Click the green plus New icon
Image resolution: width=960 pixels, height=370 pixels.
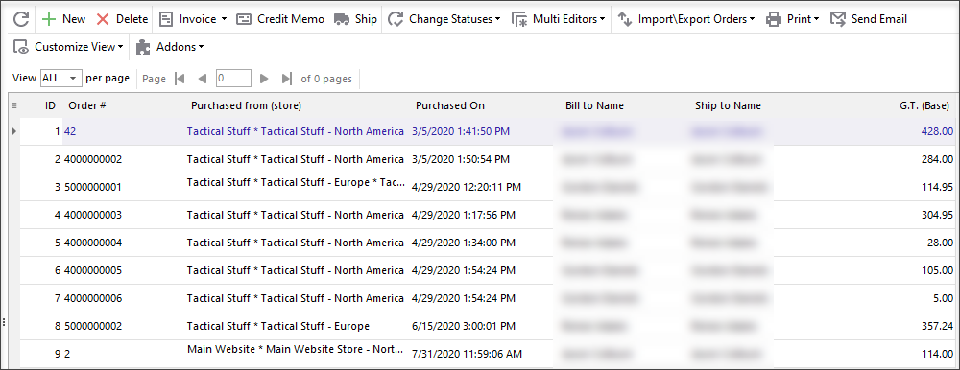pyautogui.click(x=49, y=19)
